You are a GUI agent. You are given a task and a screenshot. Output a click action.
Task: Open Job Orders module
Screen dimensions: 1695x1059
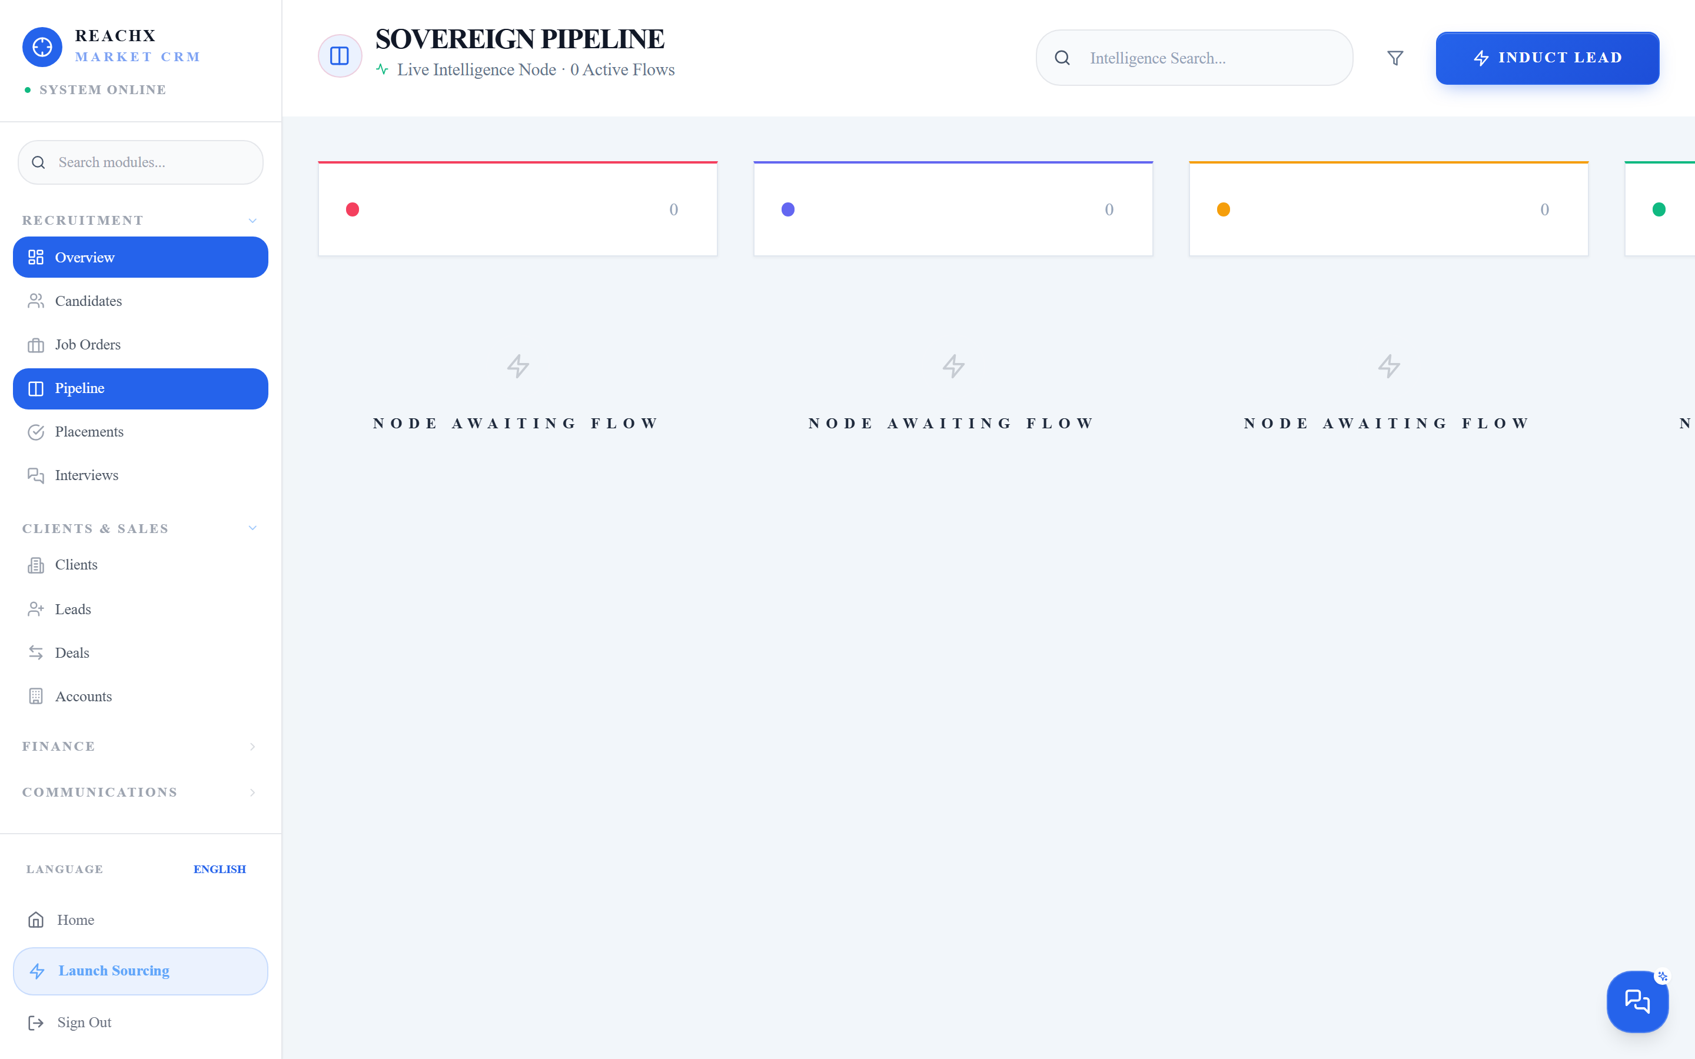140,345
